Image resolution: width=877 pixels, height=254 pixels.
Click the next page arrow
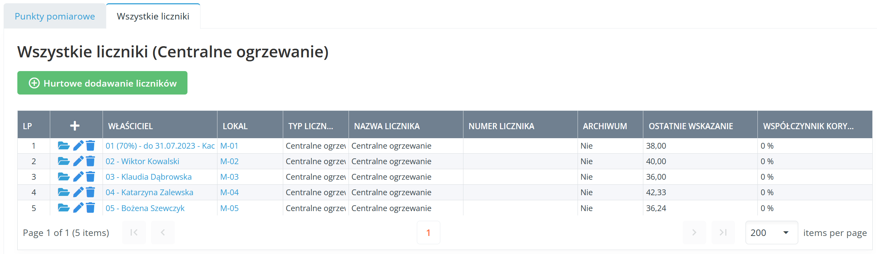pos(694,233)
